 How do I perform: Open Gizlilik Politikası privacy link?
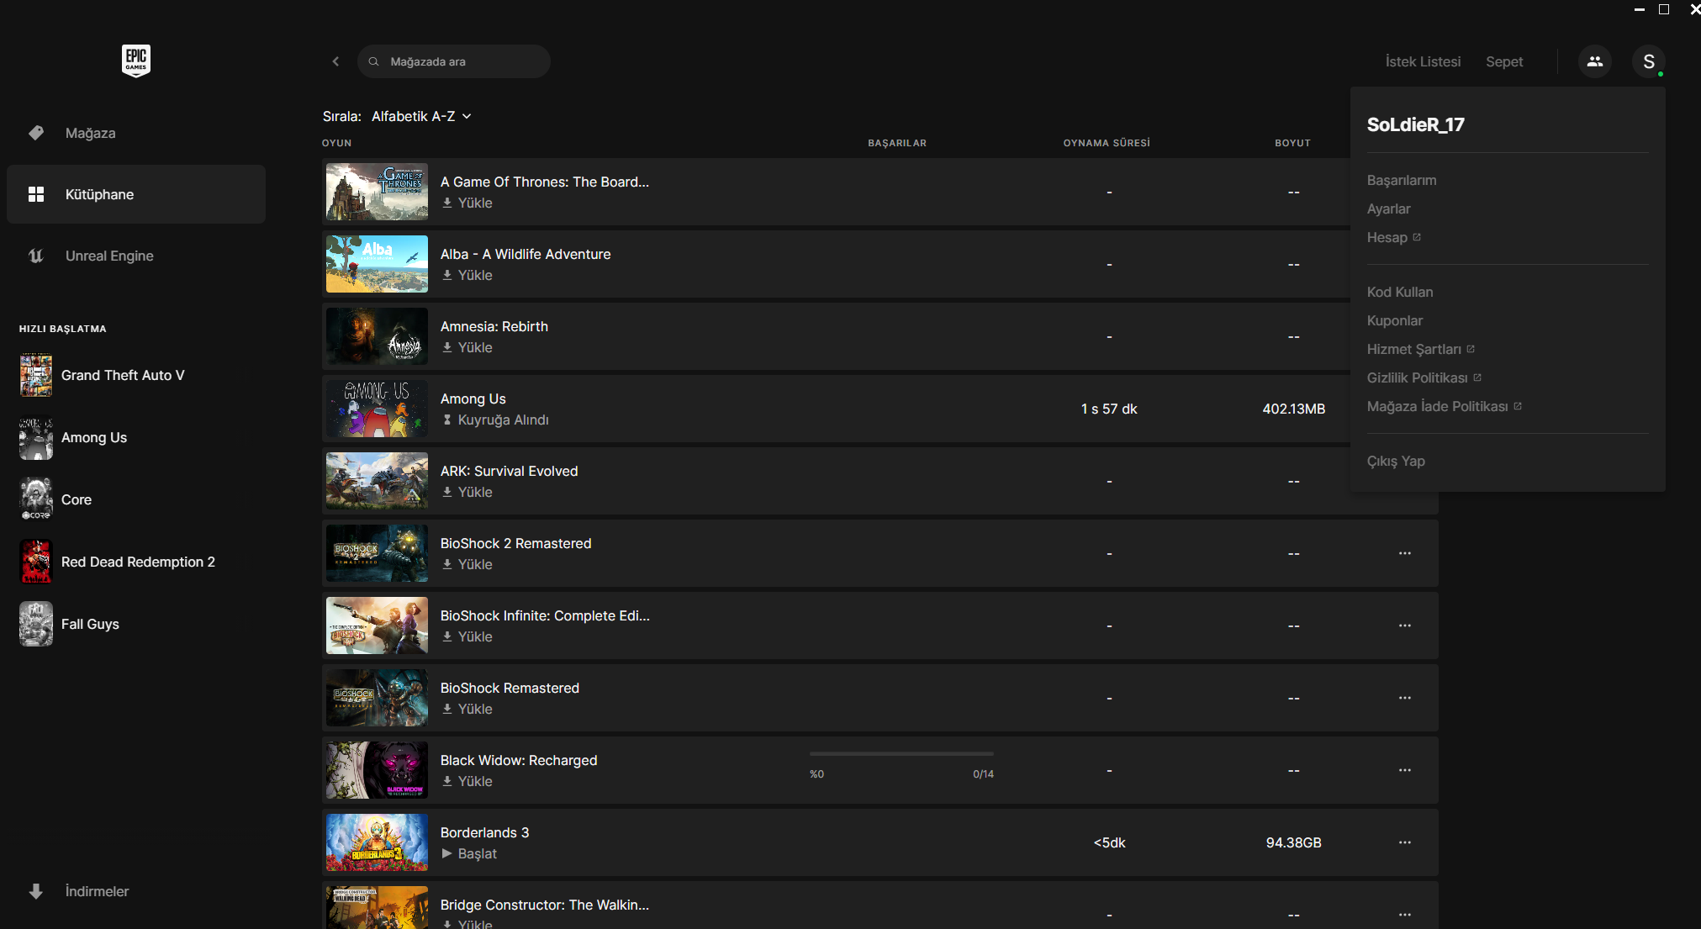coord(1424,377)
